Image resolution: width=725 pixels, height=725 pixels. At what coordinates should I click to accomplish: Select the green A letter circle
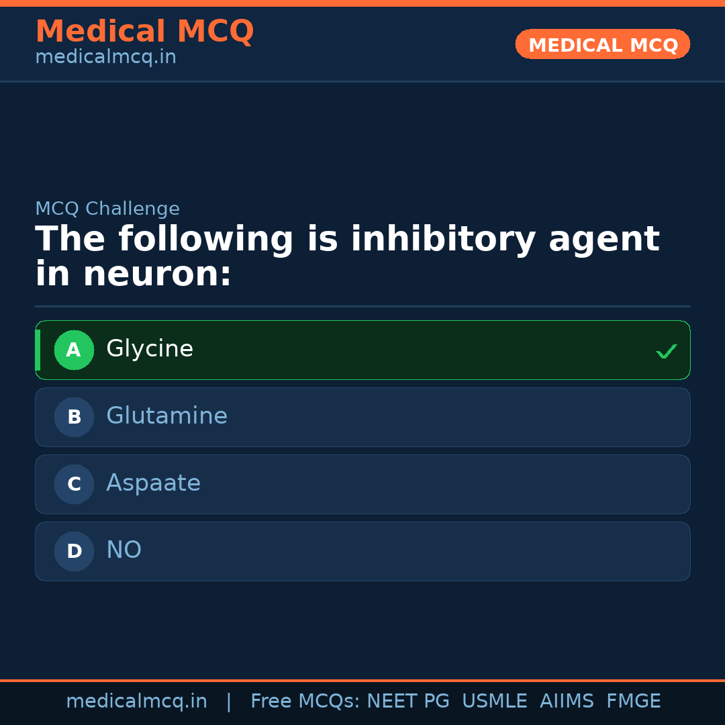pos(74,350)
